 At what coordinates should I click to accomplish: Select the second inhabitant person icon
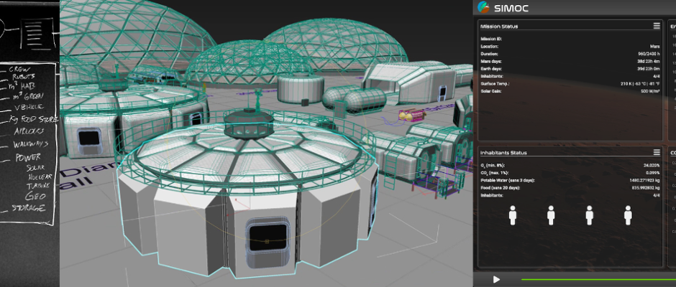point(551,215)
